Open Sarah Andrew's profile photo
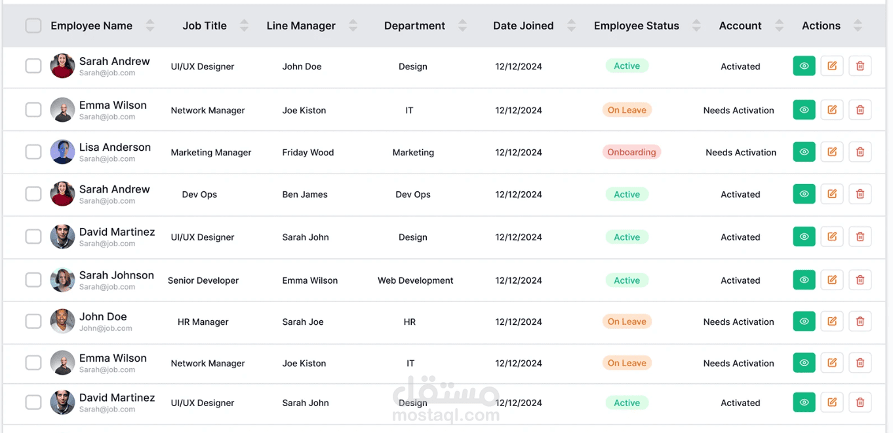 point(62,66)
